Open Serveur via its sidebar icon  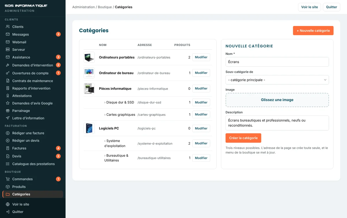pos(8,50)
